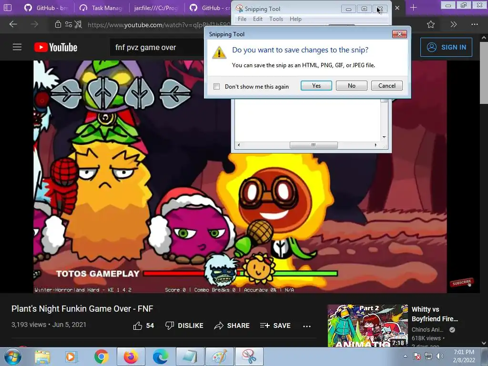Viewport: 488px width, 366px height.
Task: Click Yes to save the snip
Action: 316,86
